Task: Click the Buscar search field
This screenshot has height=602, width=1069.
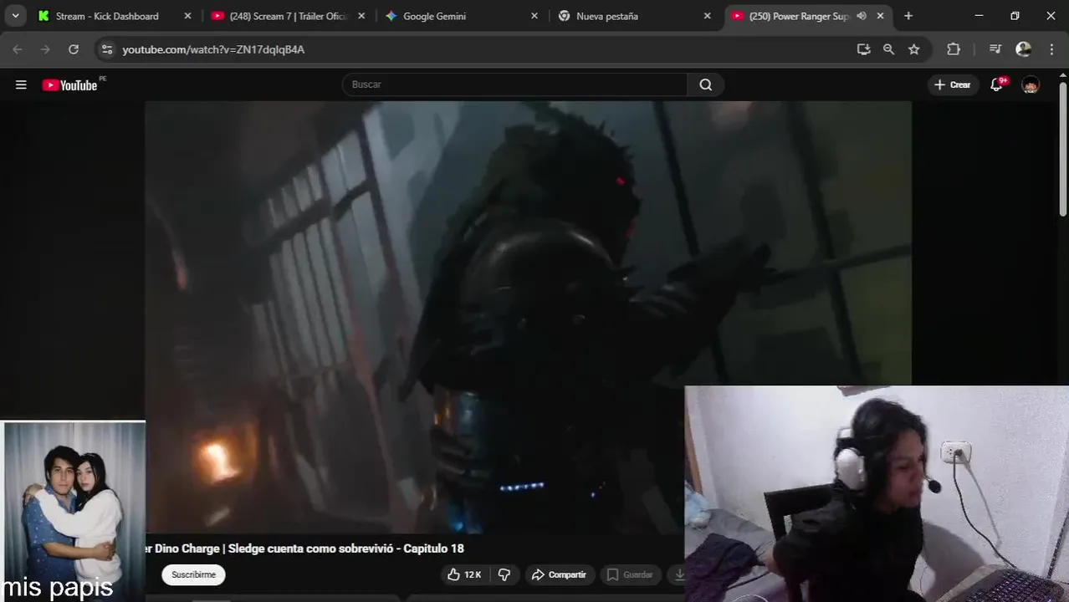Action: click(514, 84)
